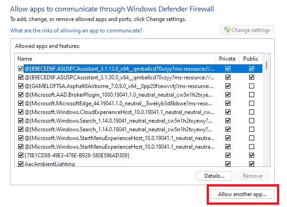This screenshot has height=207, width=287.
Task: Toggle Private checkbox for Asphalt8Airborne entry
Action: (x=228, y=86)
